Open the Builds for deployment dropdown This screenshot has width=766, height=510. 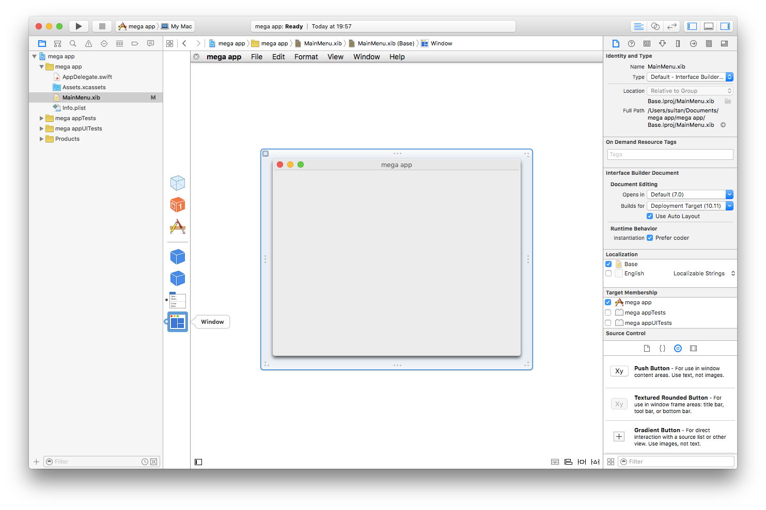[x=690, y=206]
